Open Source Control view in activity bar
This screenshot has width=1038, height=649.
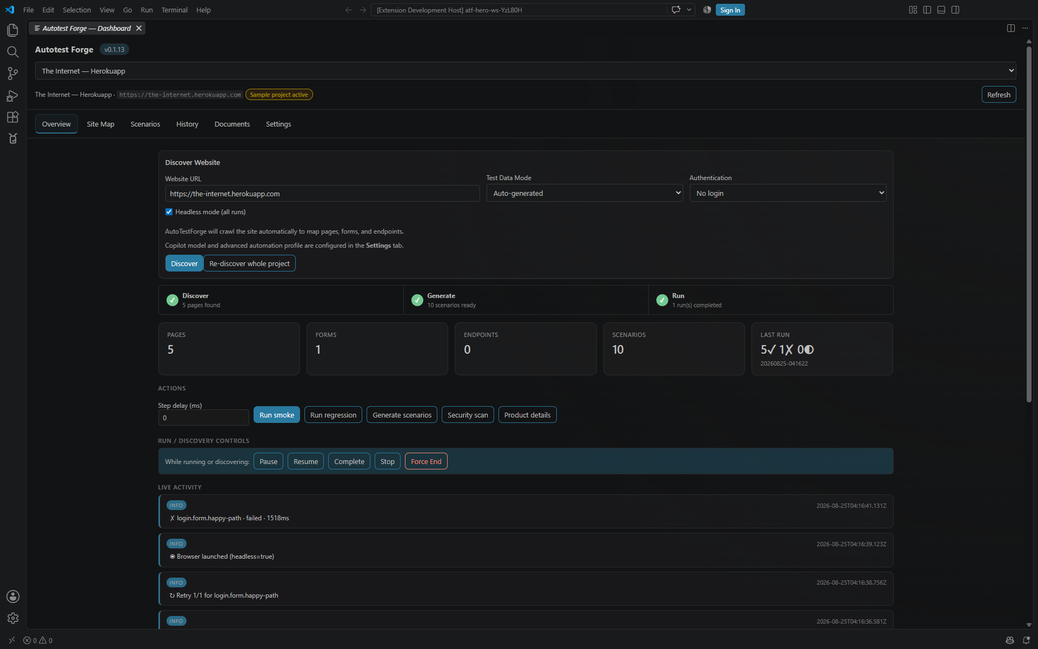pyautogui.click(x=12, y=74)
